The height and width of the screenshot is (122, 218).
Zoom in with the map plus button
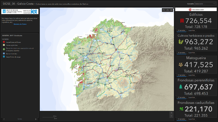pyautogui.click(x=171, y=113)
